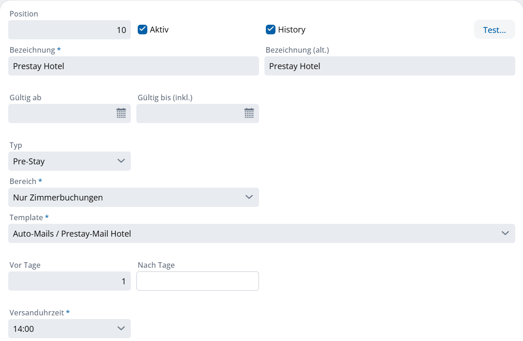The width and height of the screenshot is (523, 341).
Task: Click the chevron arrow in the Typ field
Action: pyautogui.click(x=121, y=161)
